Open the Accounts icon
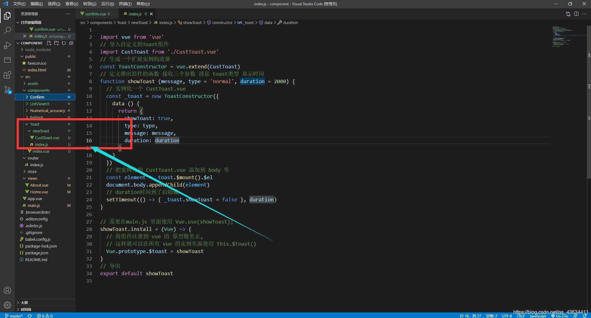591x318 pixels. coord(7,290)
